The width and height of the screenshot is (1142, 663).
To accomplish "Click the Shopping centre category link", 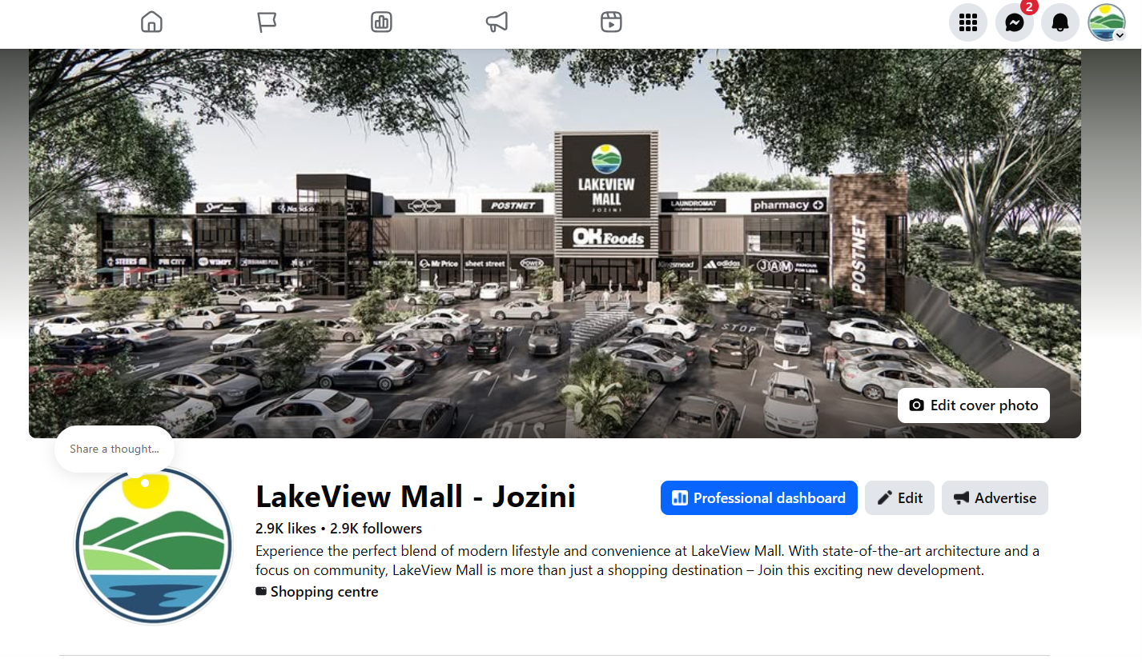I will coord(324,592).
